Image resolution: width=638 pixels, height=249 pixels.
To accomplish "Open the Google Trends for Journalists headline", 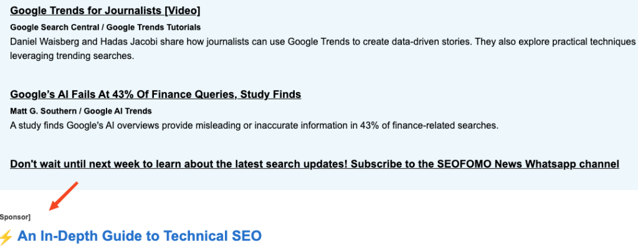I will [105, 11].
